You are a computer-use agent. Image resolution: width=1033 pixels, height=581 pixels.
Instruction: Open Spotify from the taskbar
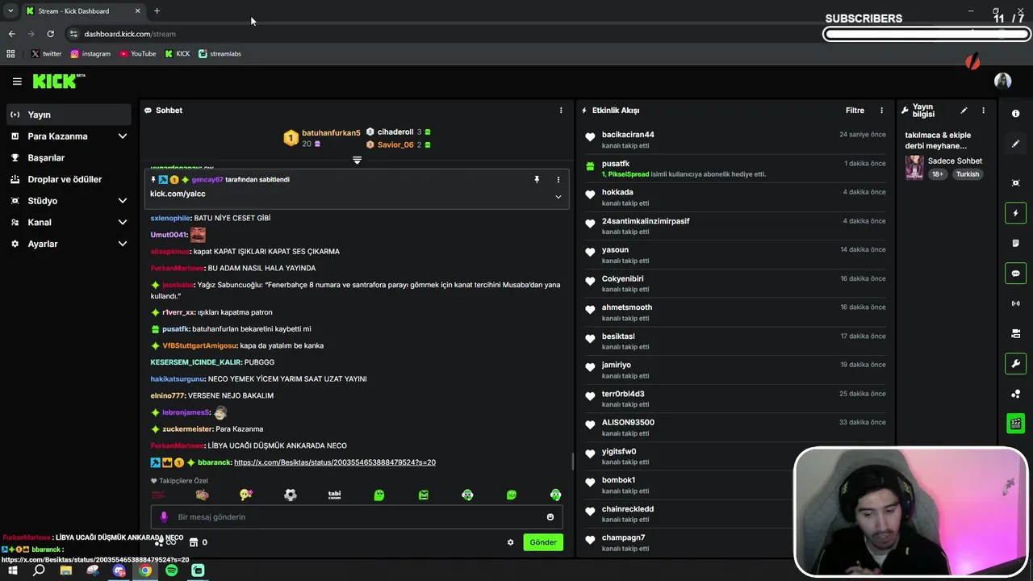(x=172, y=571)
